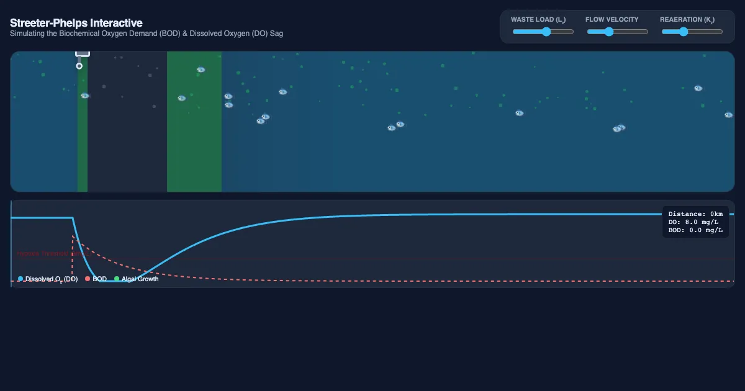Click the BOD legend label
This screenshot has width=745, height=391.
(99, 279)
